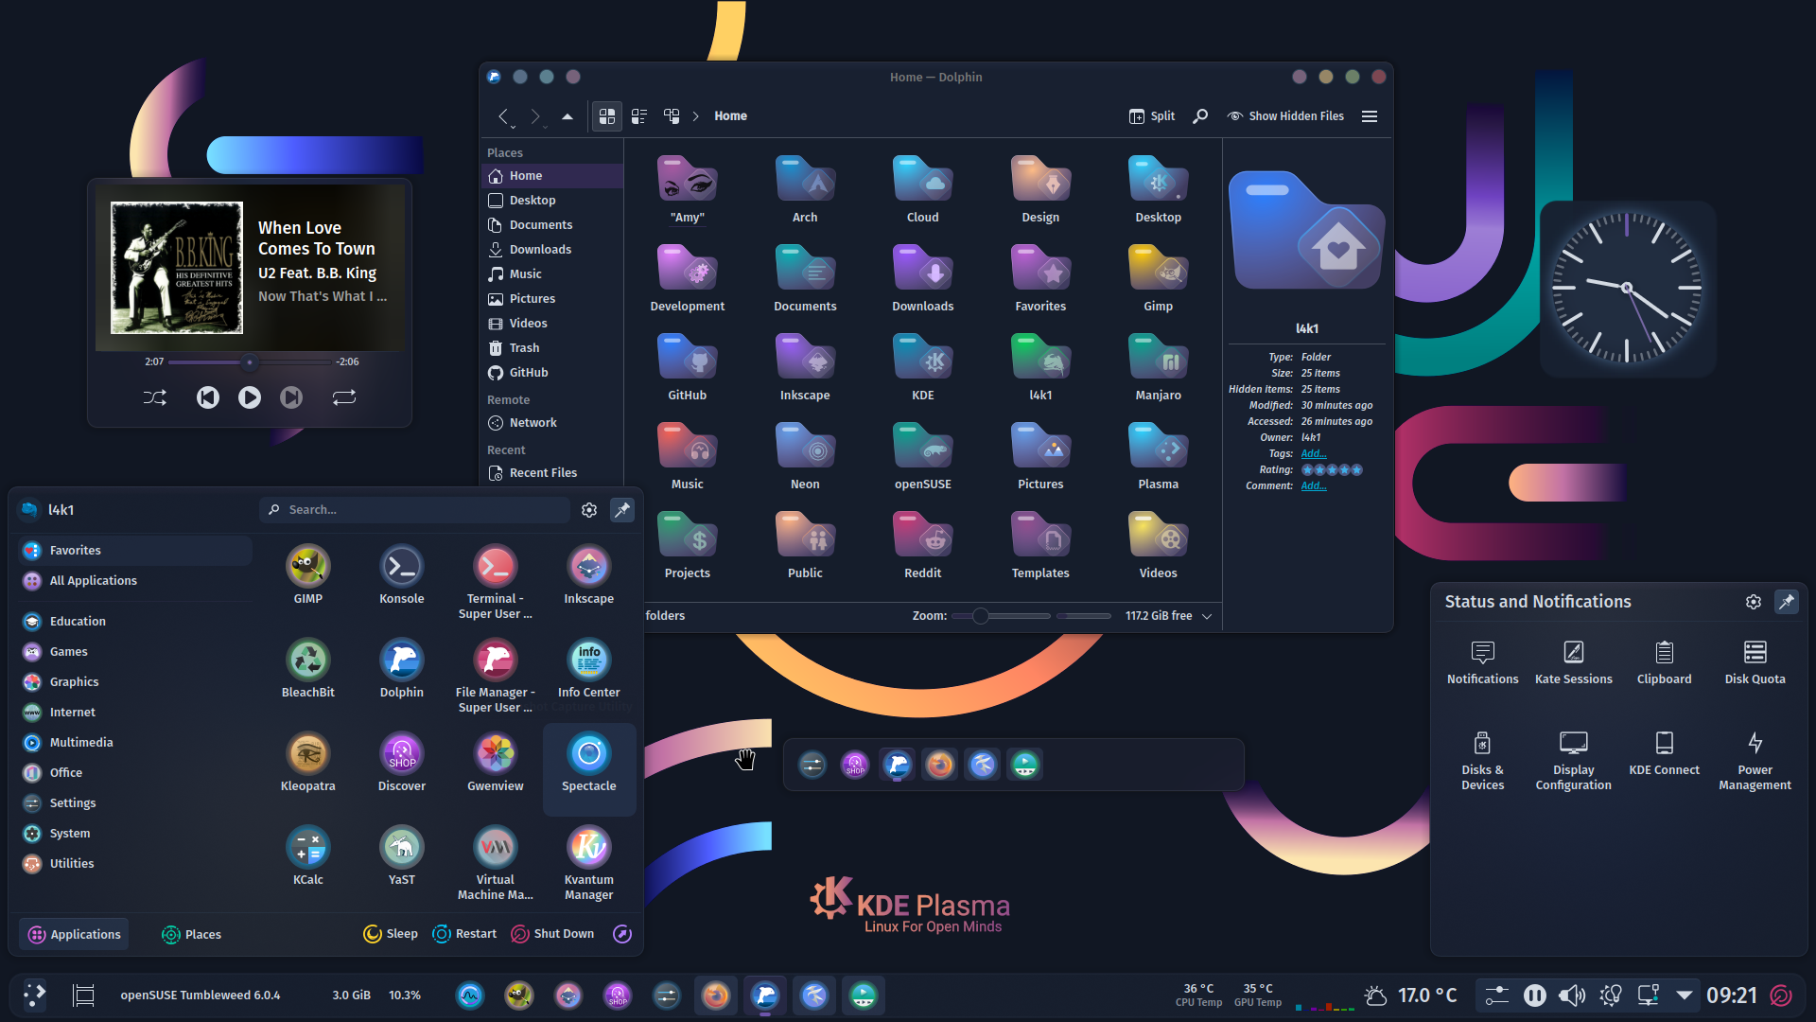This screenshot has width=1816, height=1022.
Task: Play the current track in music player
Action: 250,397
